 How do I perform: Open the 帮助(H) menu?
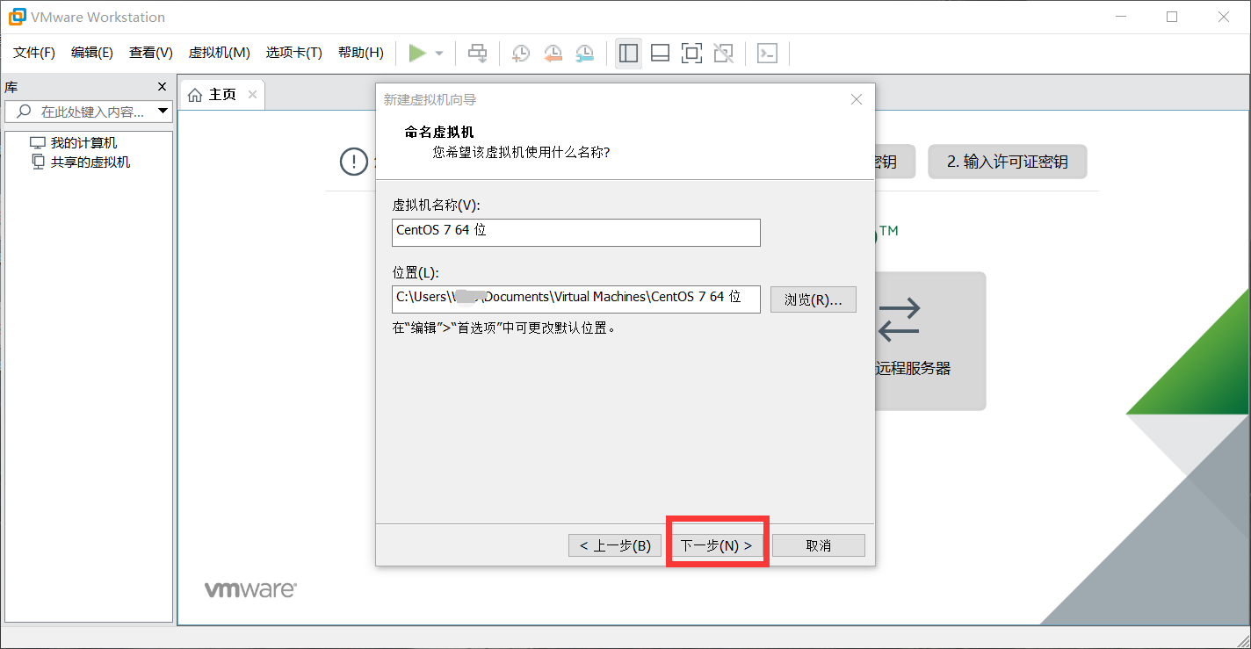click(x=361, y=53)
